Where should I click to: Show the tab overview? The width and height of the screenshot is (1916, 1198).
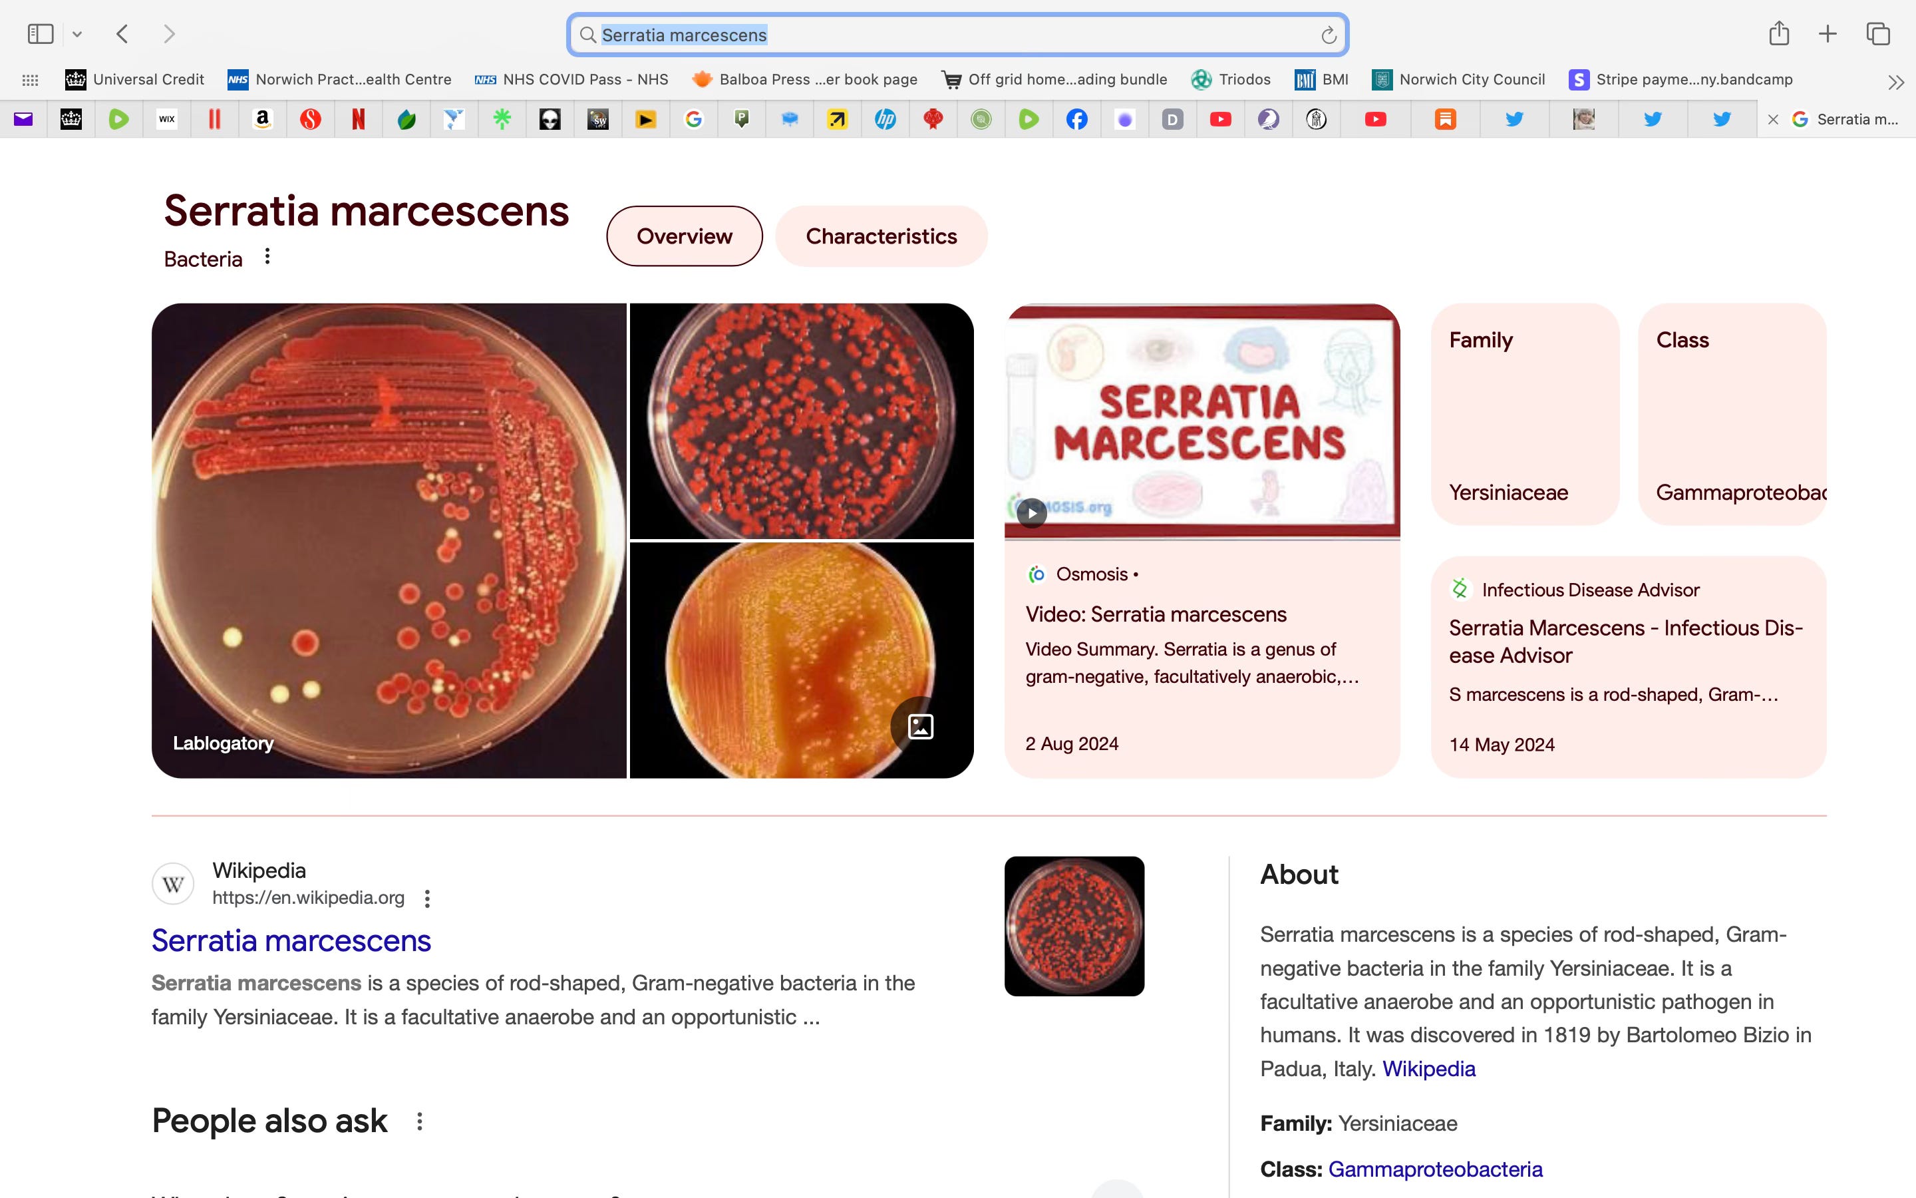coord(1878,34)
